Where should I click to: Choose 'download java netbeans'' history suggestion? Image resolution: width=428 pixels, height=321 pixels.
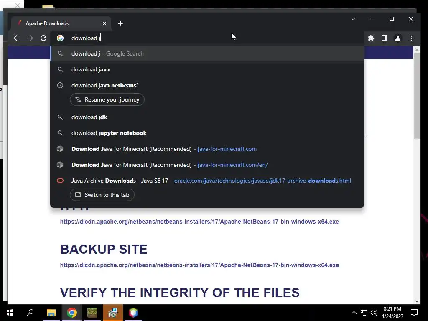tap(207, 85)
